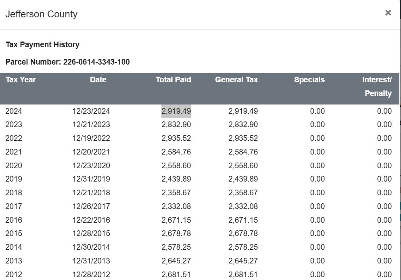Click the Specials column header
Screen dimensions: 401x280
tap(309, 80)
